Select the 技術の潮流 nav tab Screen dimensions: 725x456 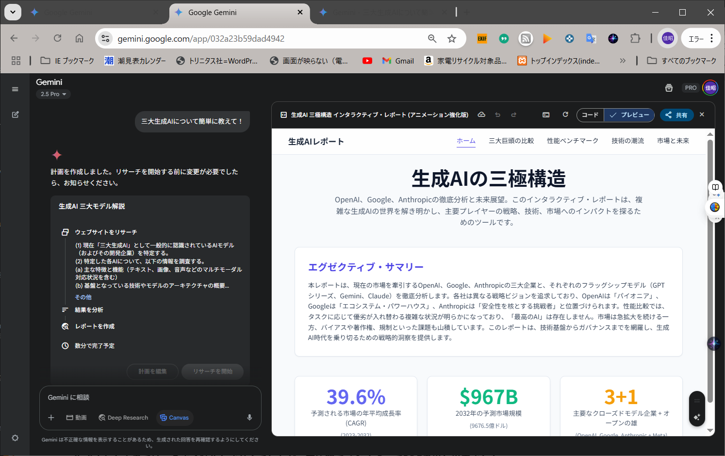click(628, 141)
